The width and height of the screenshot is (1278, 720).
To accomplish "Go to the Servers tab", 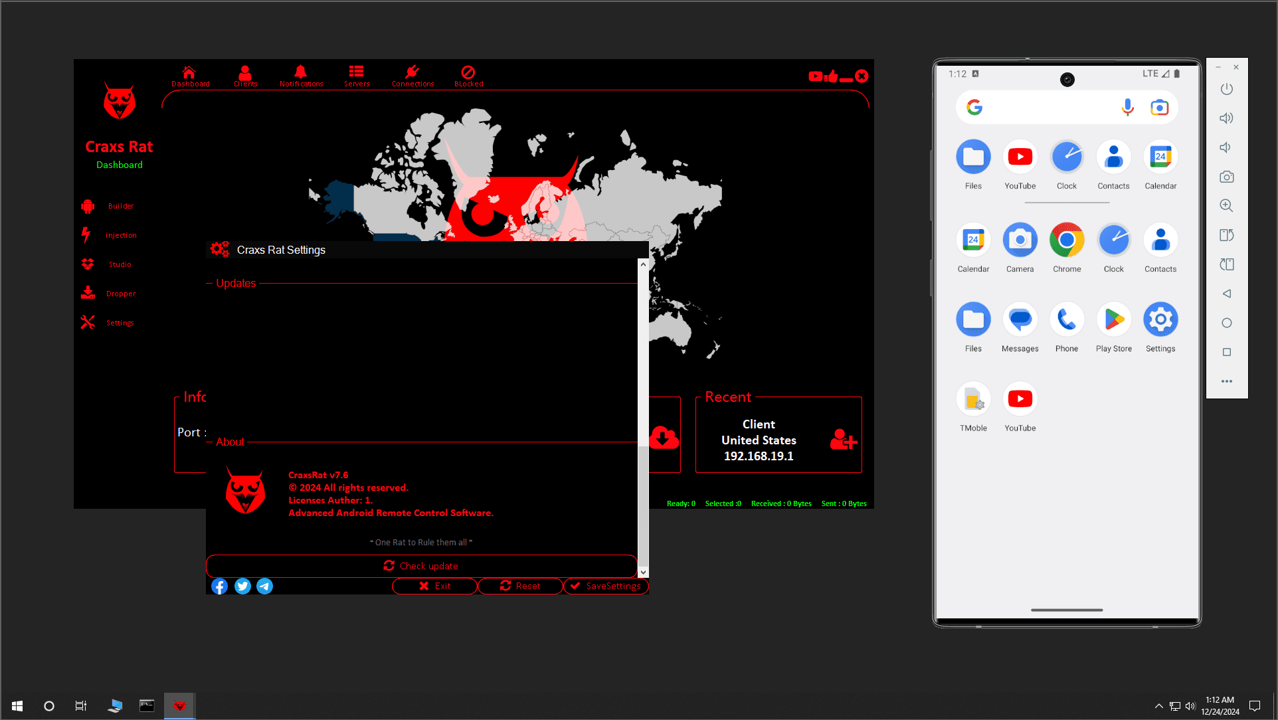I will (357, 76).
